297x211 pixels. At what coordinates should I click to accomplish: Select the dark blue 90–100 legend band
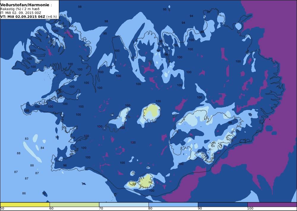pyautogui.click(x=223, y=204)
